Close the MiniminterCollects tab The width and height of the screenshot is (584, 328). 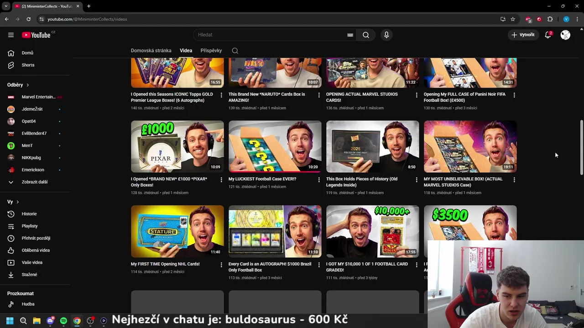click(78, 6)
